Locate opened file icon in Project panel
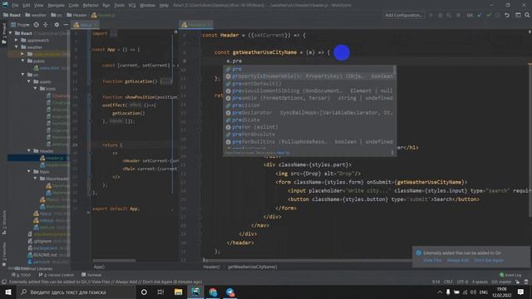This screenshot has width=532, height=299. pos(37,25)
